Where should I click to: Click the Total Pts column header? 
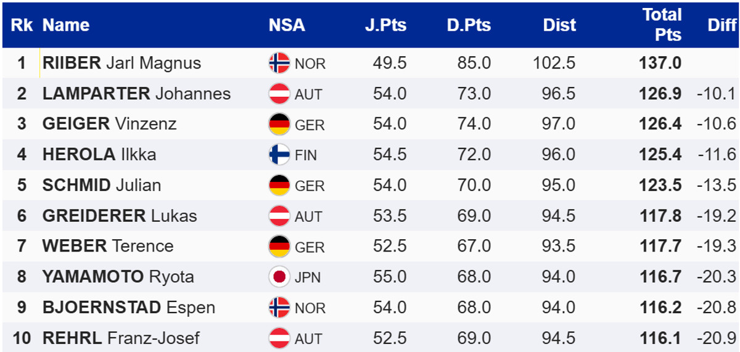(x=662, y=25)
